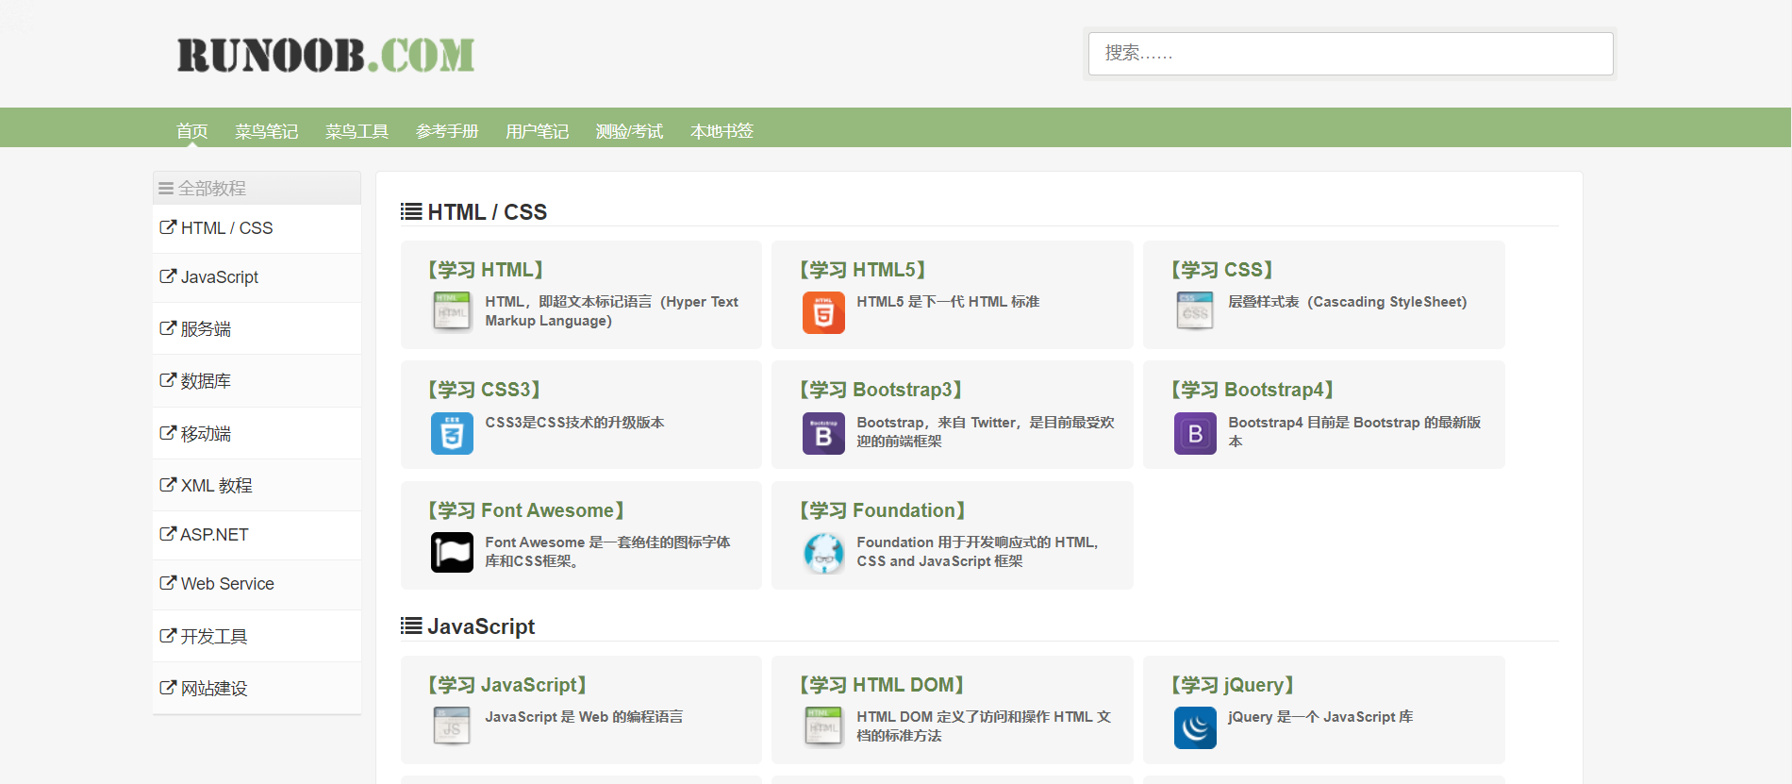
Task: Open the 首页 nav item
Action: coord(192,131)
